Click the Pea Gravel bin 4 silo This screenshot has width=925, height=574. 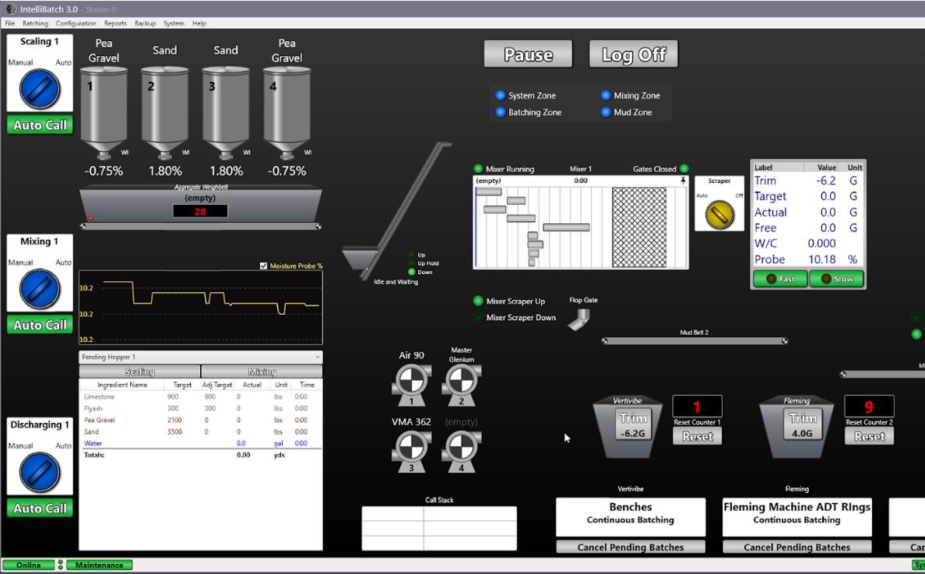(287, 112)
